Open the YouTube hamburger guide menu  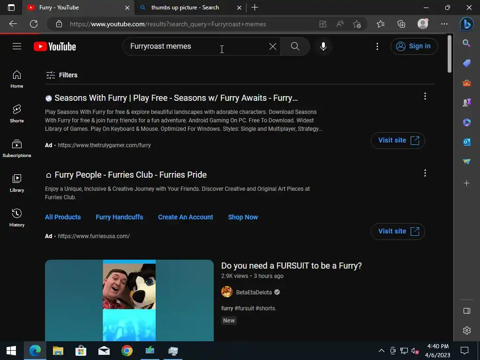(x=17, y=46)
